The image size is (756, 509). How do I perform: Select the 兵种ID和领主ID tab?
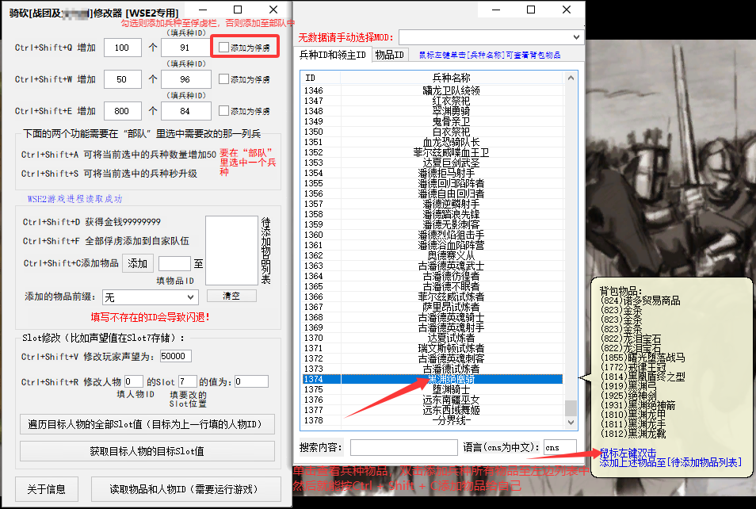(x=332, y=55)
